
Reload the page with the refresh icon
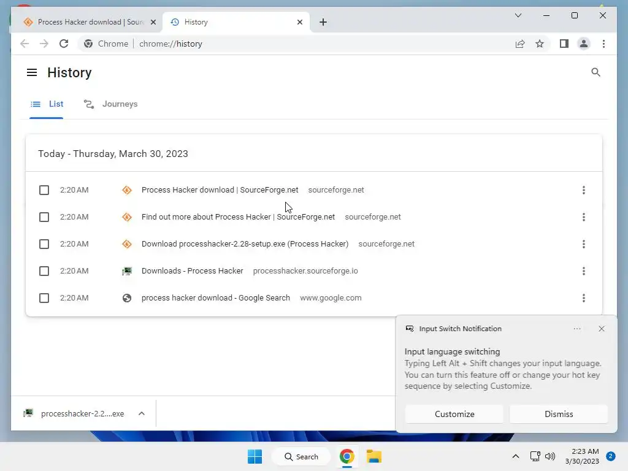tap(64, 44)
